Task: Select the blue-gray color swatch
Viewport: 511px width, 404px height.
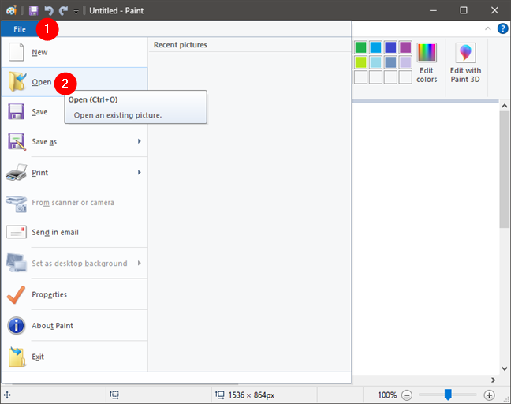Action: (390, 62)
